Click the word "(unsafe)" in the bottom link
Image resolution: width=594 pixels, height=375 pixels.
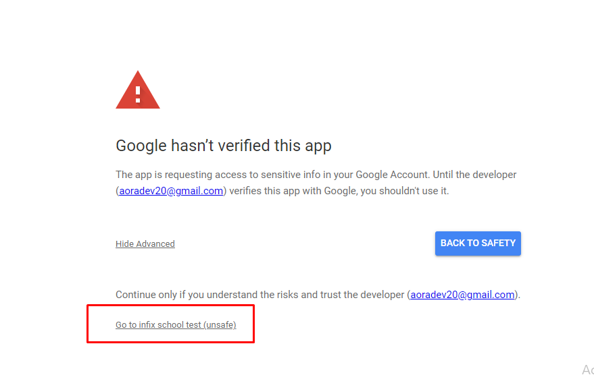(x=220, y=324)
